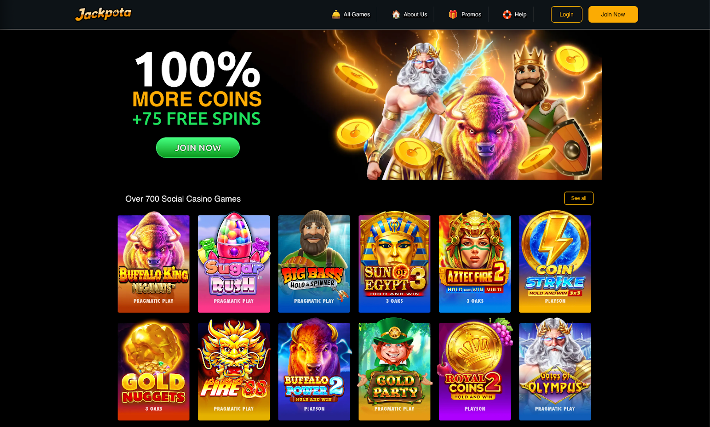The image size is (710, 427).
Task: Open the All Games menu link
Action: pyautogui.click(x=357, y=15)
